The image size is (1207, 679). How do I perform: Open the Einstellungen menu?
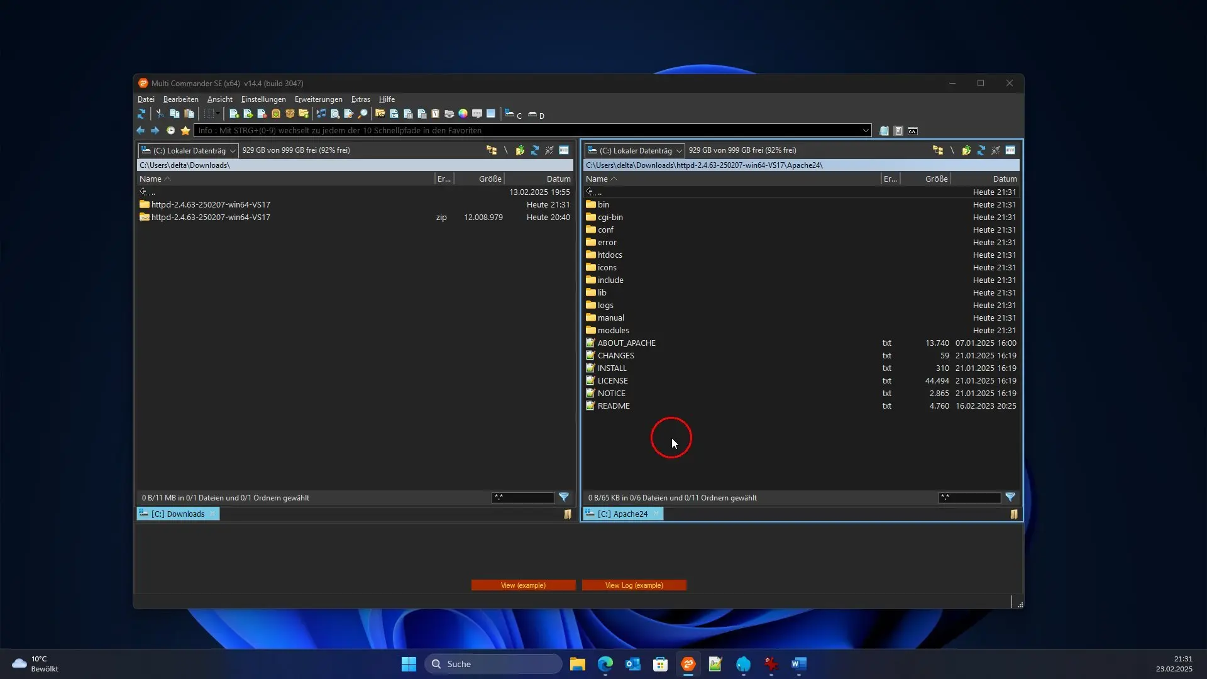tap(263, 99)
